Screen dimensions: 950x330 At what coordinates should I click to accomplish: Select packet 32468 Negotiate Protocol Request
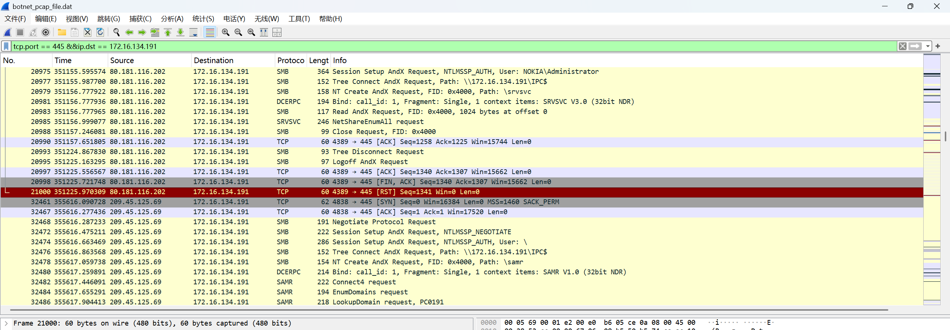point(462,222)
